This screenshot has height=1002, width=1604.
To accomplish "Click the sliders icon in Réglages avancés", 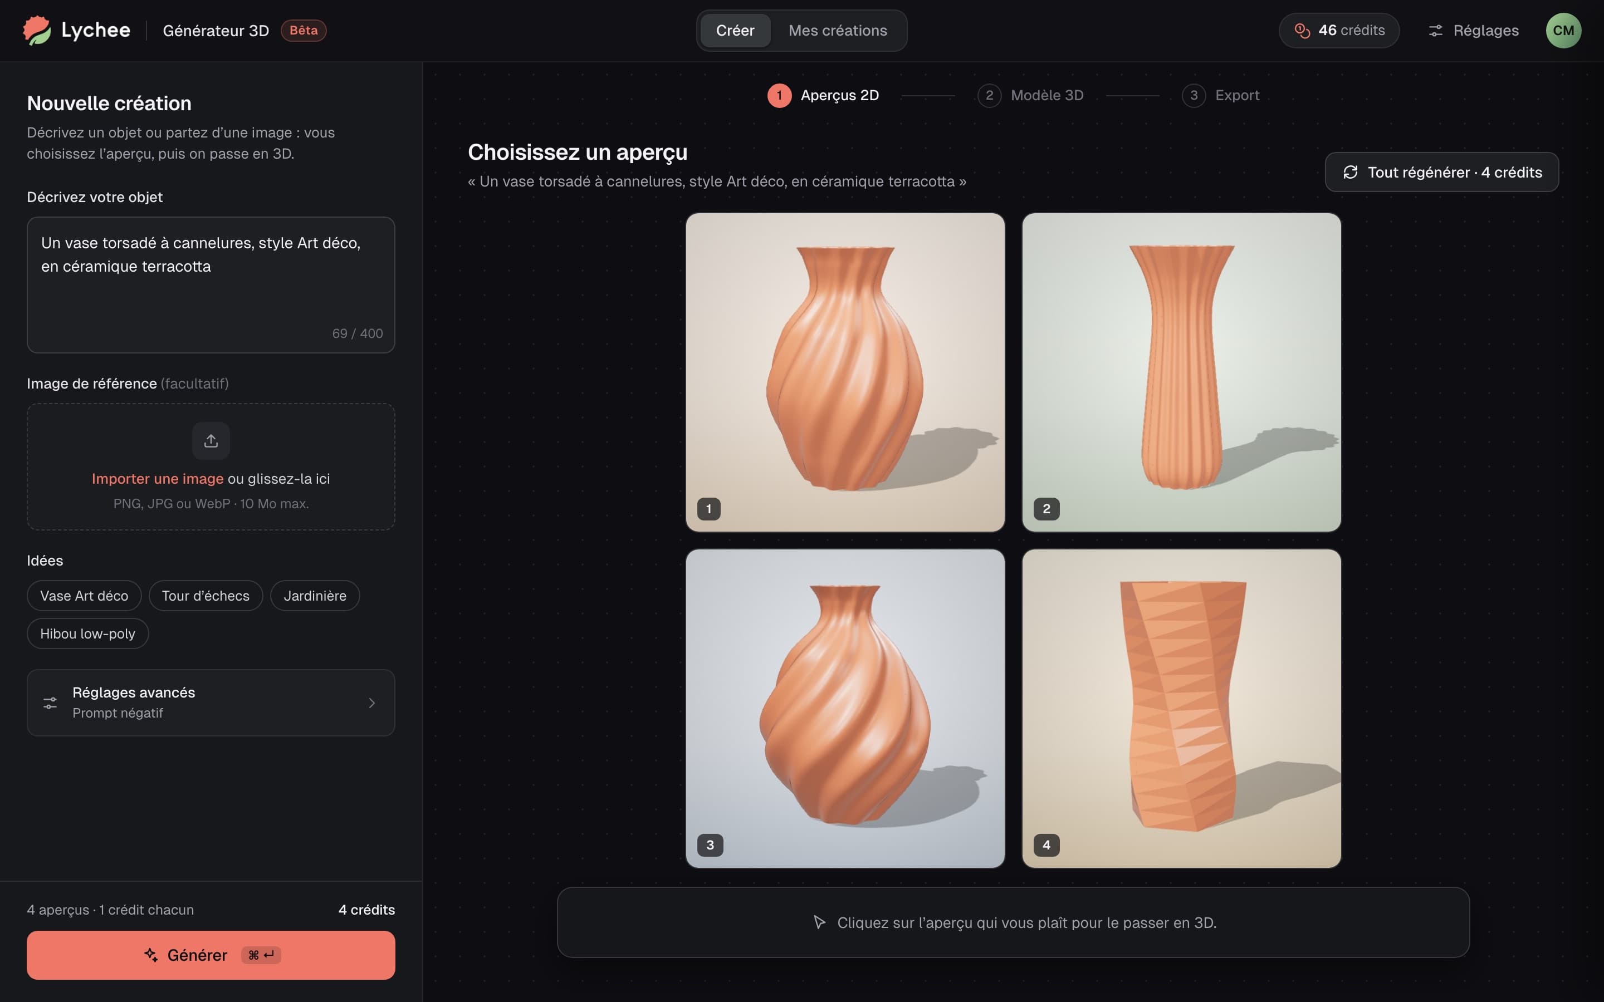I will pyautogui.click(x=50, y=703).
